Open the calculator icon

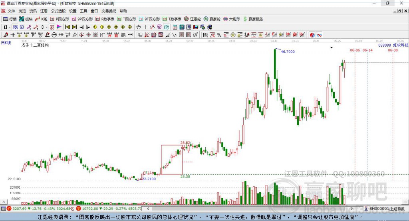pyautogui.click(x=182, y=27)
